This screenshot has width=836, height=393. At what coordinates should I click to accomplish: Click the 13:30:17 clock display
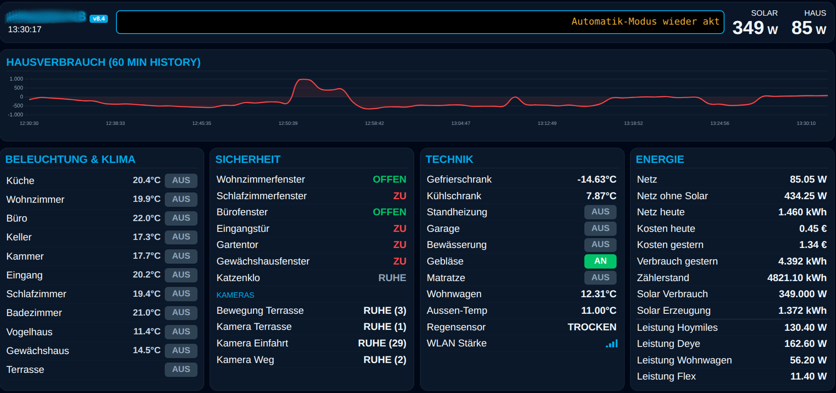point(25,30)
